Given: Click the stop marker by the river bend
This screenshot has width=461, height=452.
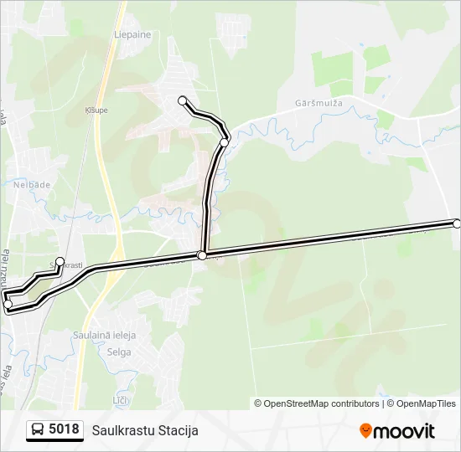Looking at the screenshot, I should tap(225, 143).
